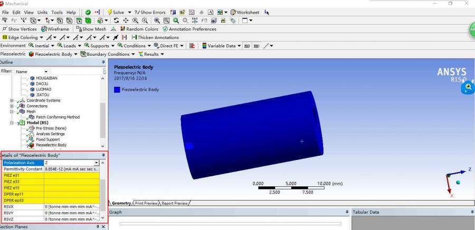Screen dimensions: 475x230
Task: Click the Zoom in magnifier icon
Action: 135,21
